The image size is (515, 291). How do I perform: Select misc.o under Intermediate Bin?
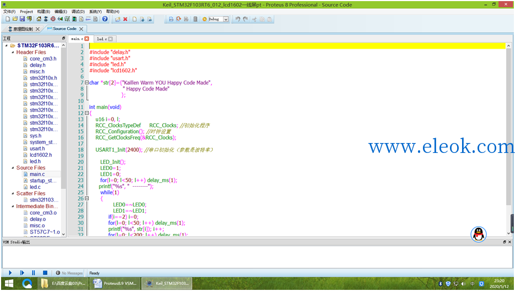(x=37, y=225)
